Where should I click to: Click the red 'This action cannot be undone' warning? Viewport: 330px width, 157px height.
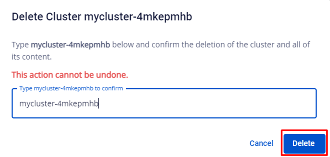(x=70, y=75)
